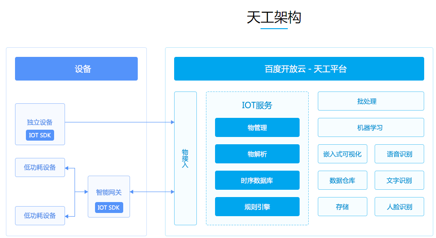Select the 机器学习 box
This screenshot has height=238, width=436.
371,127
